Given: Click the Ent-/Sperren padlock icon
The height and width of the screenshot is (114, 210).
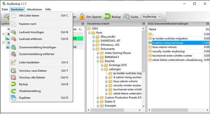Looking at the screenshot, I should point(82,17).
